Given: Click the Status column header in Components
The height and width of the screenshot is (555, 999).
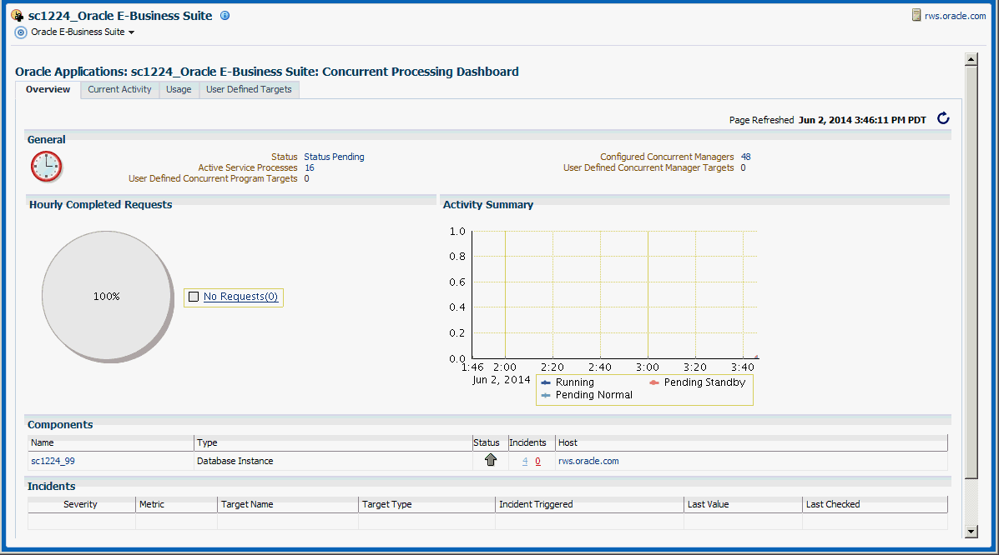Looking at the screenshot, I should 489,442.
